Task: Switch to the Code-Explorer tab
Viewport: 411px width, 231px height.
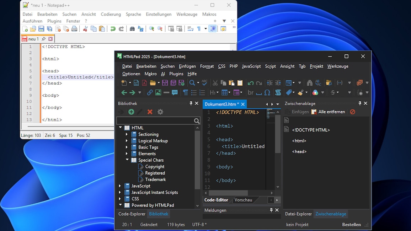Action: (x=132, y=214)
